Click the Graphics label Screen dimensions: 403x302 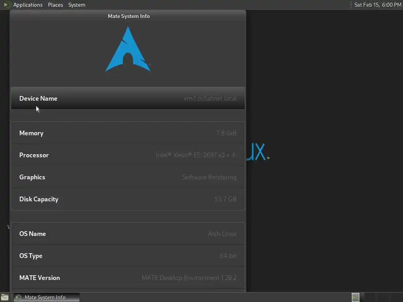[x=32, y=177]
